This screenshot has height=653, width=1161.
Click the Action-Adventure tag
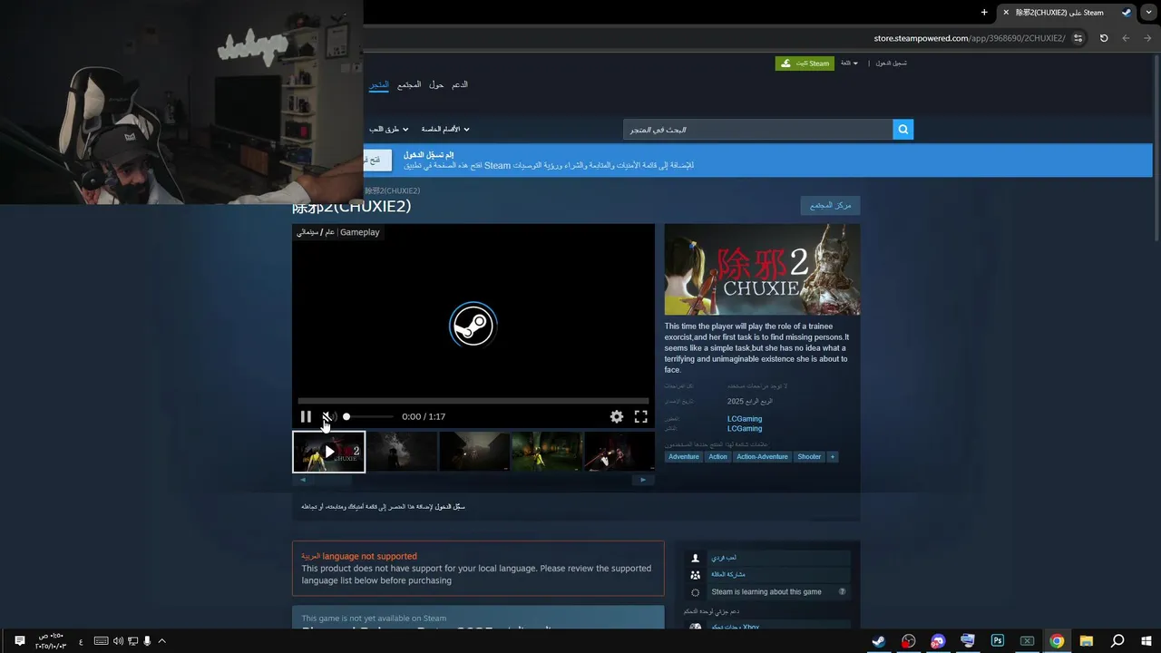pyautogui.click(x=762, y=457)
